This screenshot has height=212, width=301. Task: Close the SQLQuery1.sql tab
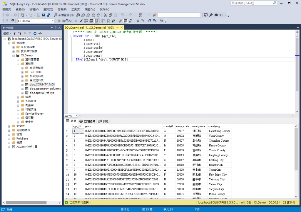[x=122, y=28]
